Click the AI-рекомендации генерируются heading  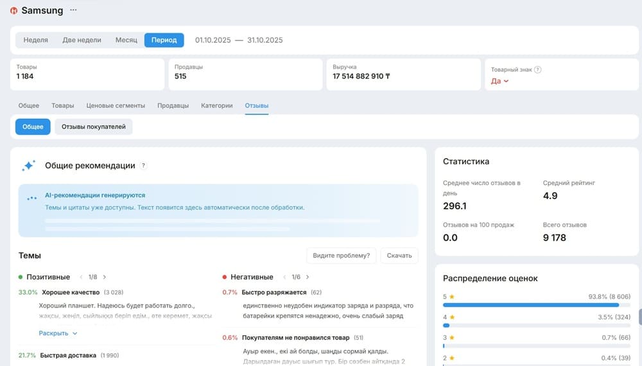95,195
